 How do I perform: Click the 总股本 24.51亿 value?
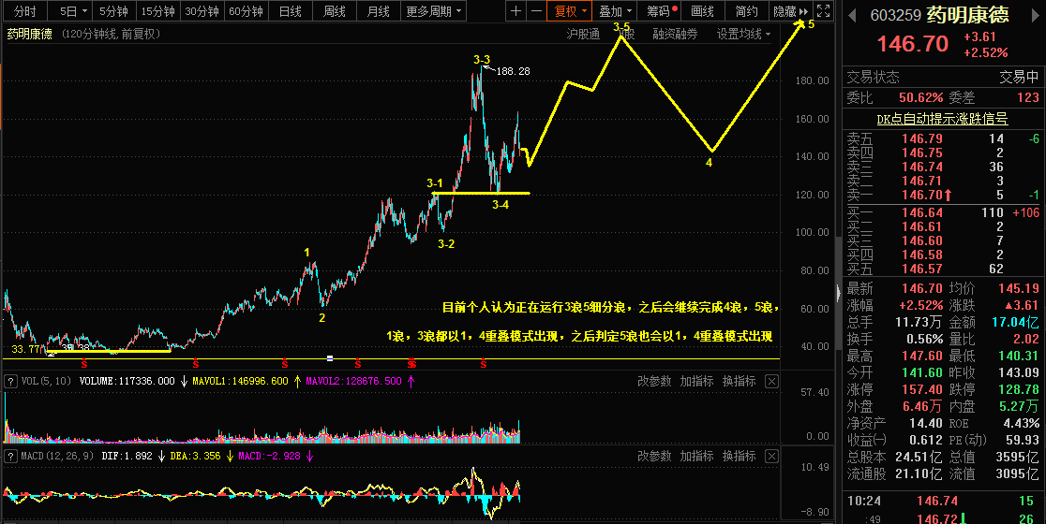[x=918, y=457]
